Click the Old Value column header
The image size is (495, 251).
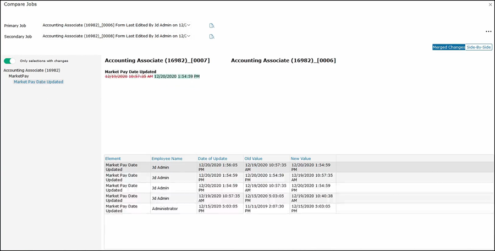(x=254, y=159)
